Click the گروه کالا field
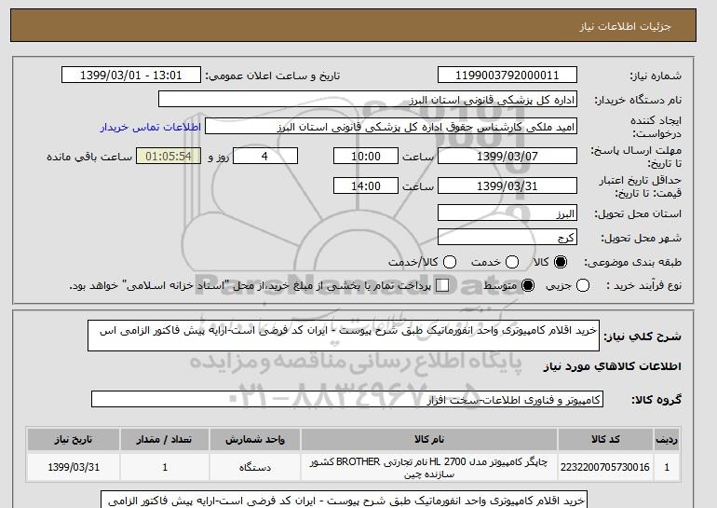 347,400
